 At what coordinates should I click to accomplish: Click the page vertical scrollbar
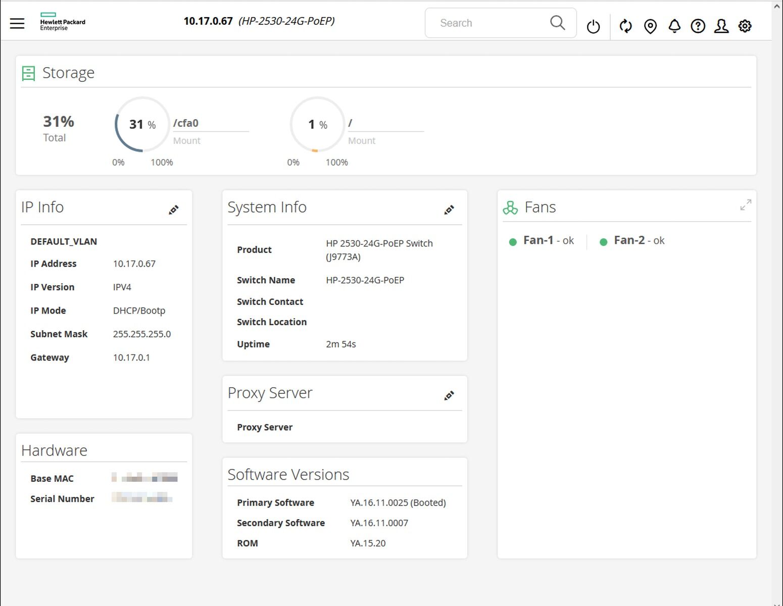(777, 303)
